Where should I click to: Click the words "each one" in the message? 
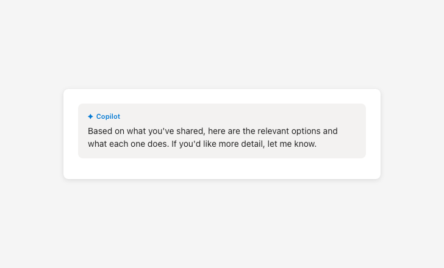129,144
